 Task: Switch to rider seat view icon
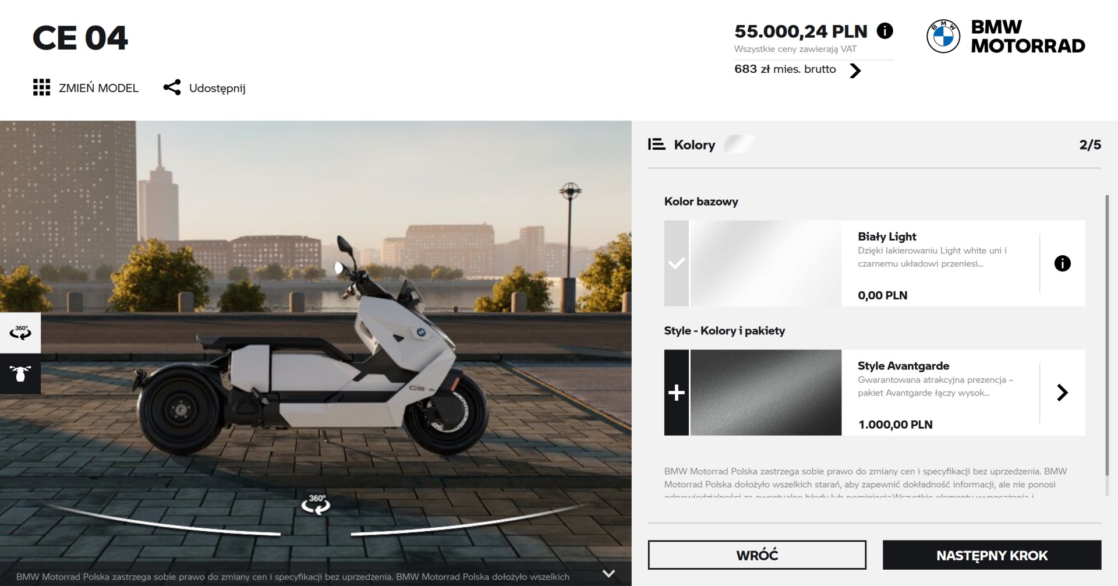pos(20,373)
